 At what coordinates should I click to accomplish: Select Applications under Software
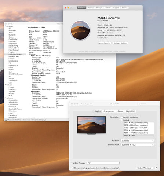tap(13, 102)
